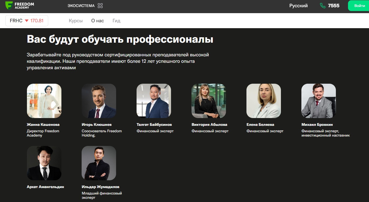Open Елена Беляева's photo
The height and width of the screenshot is (202, 369).
click(x=263, y=101)
